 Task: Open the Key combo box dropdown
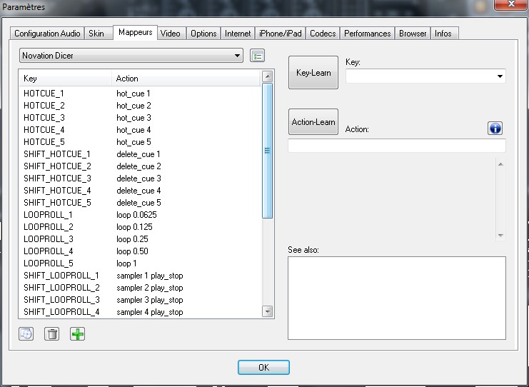[499, 76]
